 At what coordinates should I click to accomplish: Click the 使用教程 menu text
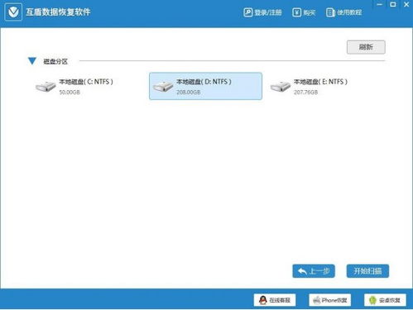coord(349,12)
